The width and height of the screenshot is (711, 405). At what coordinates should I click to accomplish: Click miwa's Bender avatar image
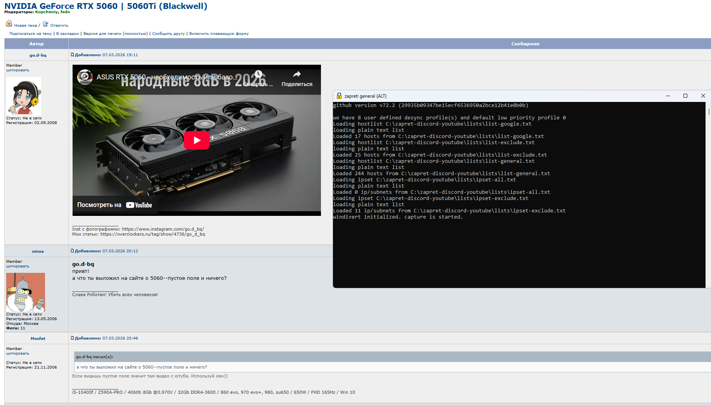[26, 292]
